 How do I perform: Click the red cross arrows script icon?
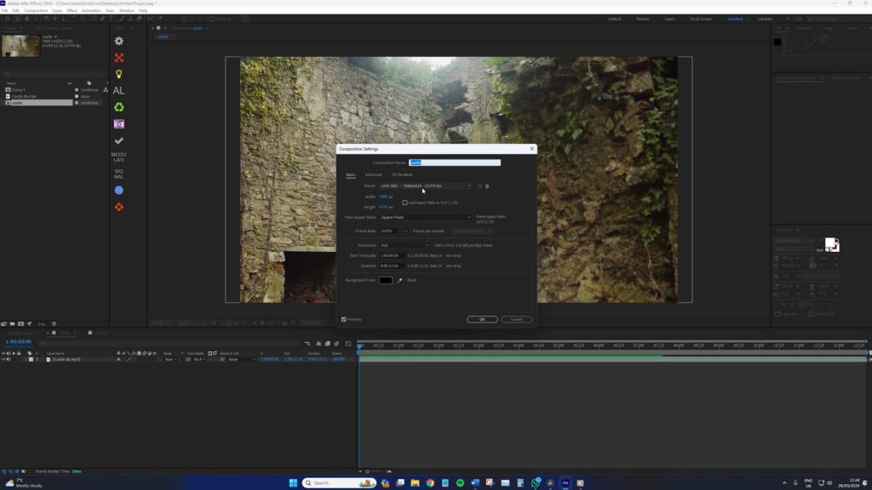[x=119, y=58]
